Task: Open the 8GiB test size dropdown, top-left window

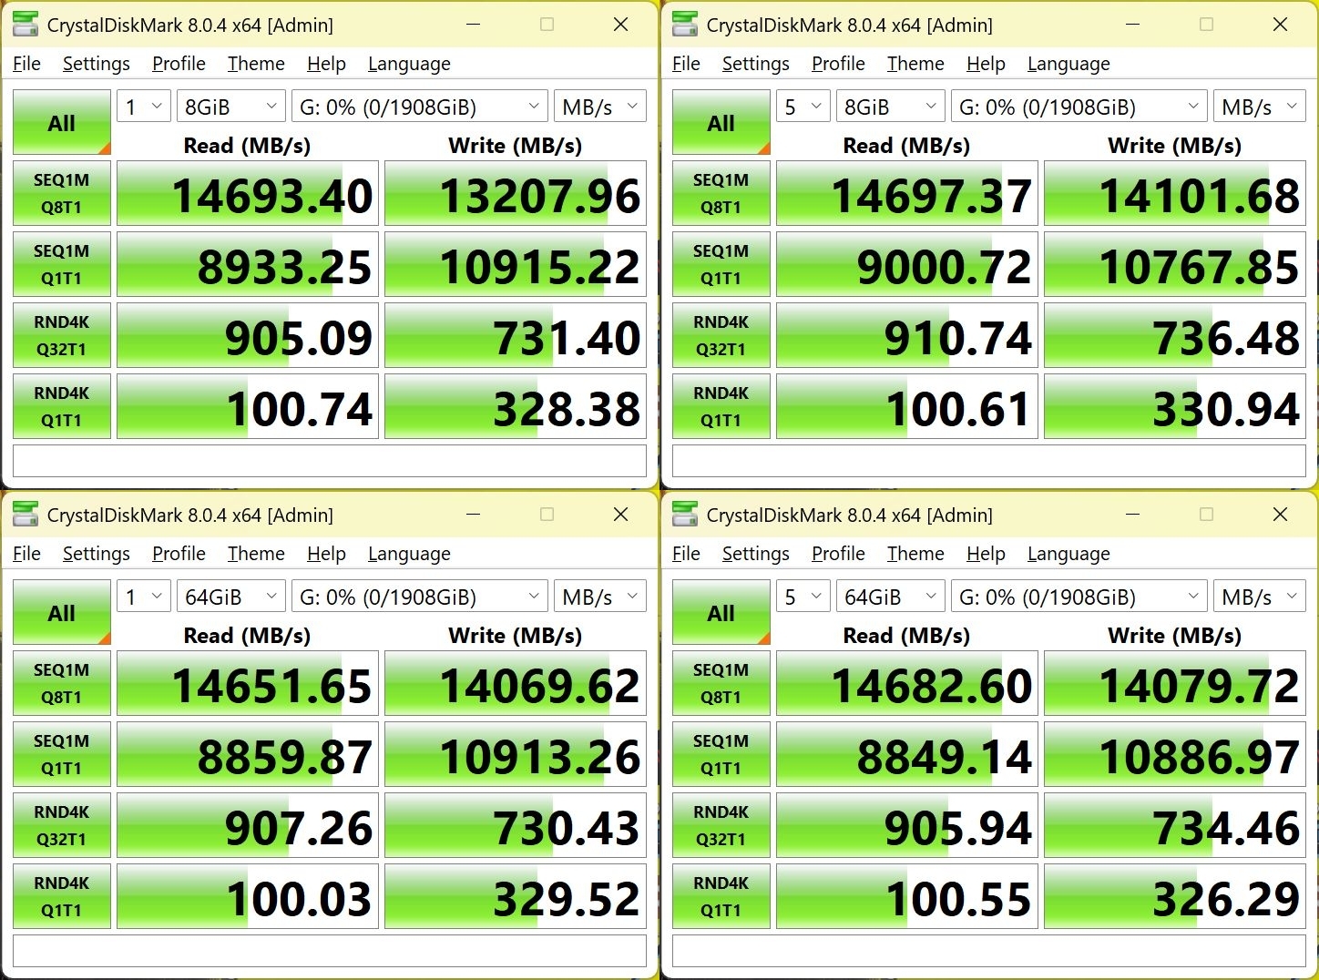Action: point(230,107)
